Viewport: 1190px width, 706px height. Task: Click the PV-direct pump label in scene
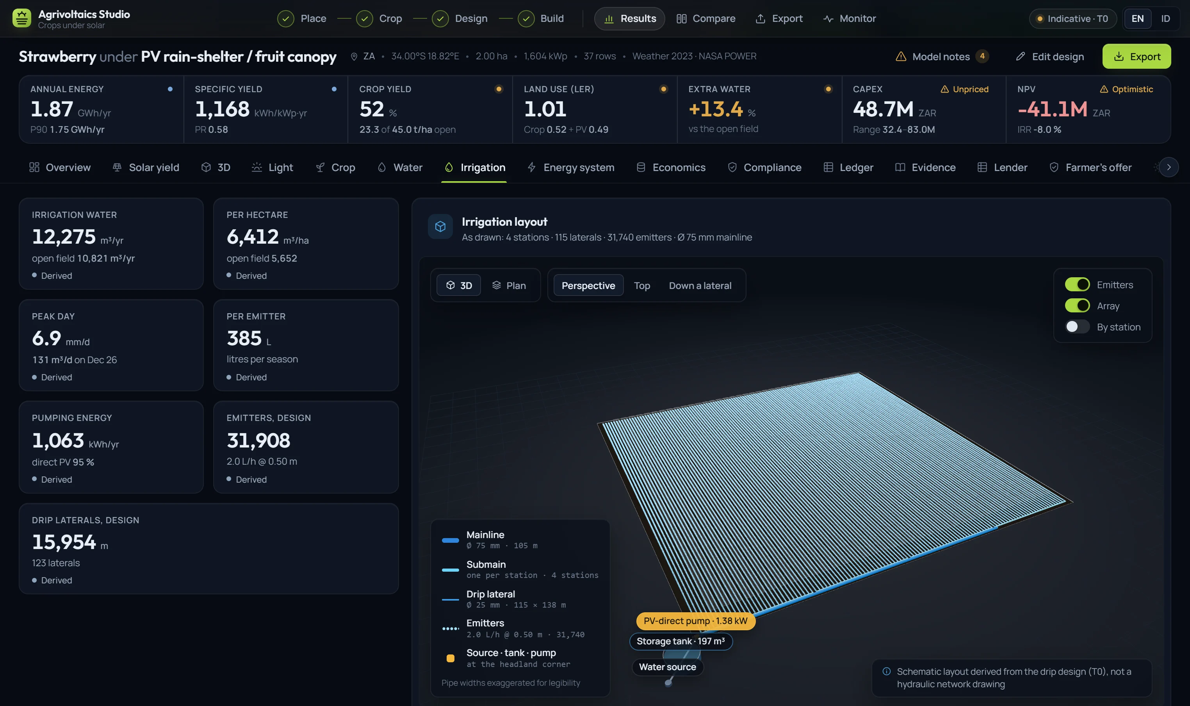(x=695, y=621)
